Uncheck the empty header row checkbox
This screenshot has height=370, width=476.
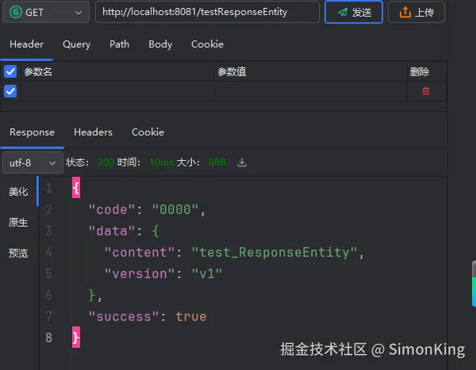click(10, 91)
